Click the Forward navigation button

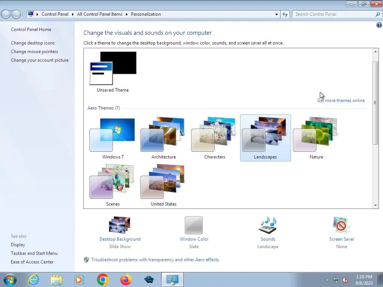[x=16, y=14]
